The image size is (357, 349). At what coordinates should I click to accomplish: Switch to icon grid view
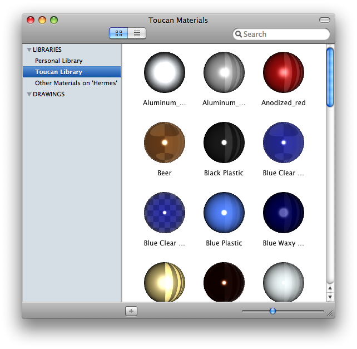[x=118, y=33]
